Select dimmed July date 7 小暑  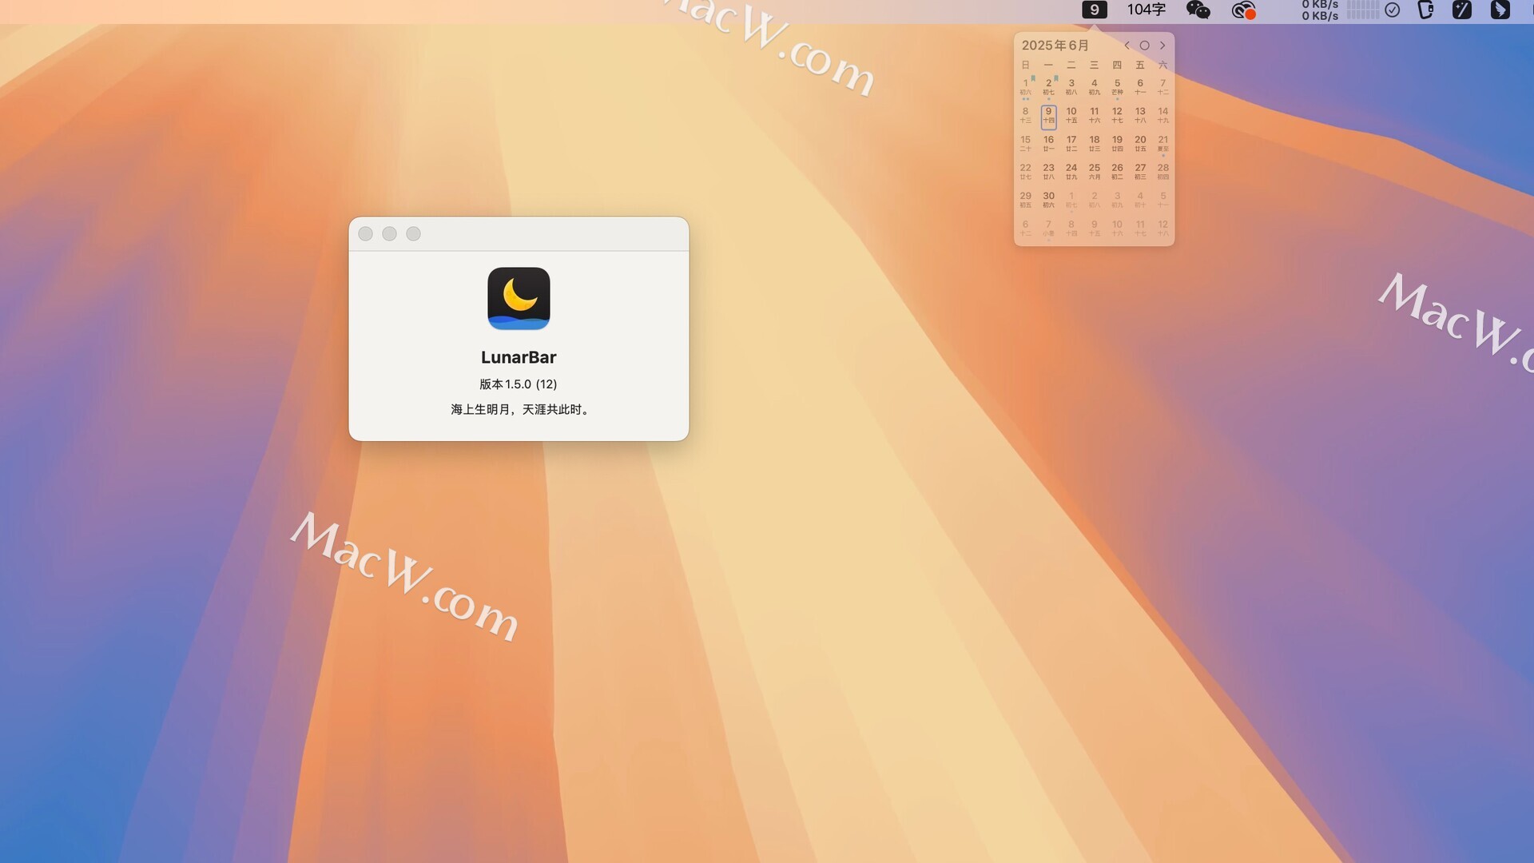coord(1048,229)
